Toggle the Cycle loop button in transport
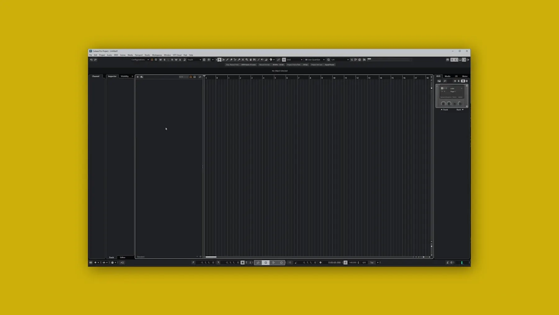 (258, 262)
